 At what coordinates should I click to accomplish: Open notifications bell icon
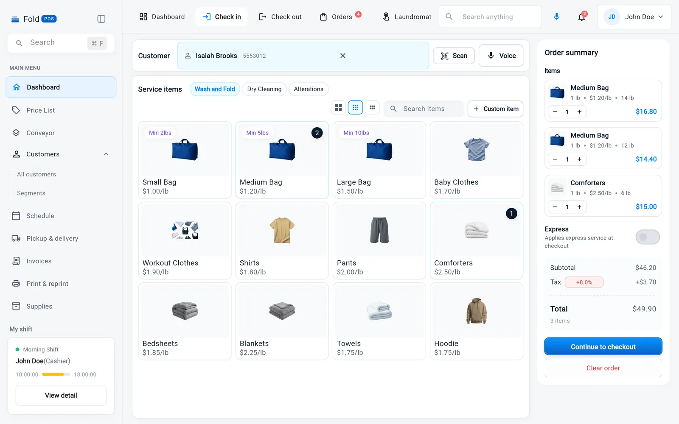(582, 17)
